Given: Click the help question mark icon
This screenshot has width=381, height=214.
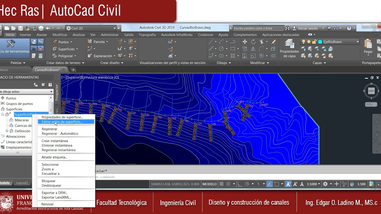Looking at the screenshot, I should coord(349,28).
